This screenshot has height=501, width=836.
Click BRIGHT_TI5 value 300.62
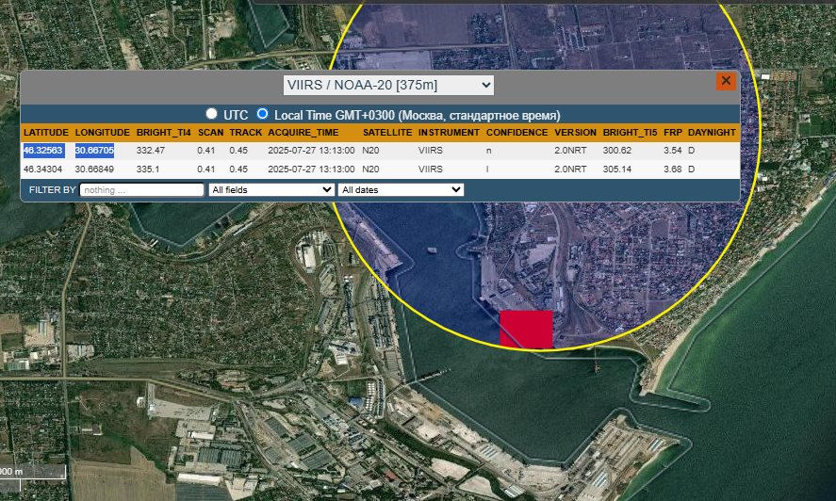coord(617,151)
